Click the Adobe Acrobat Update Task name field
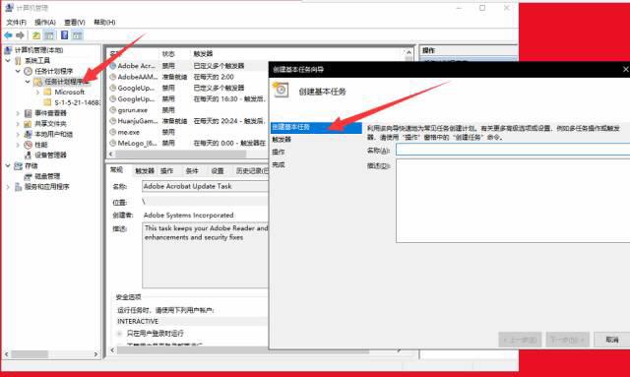Screen dimensions: 630x377 pyautogui.click(x=205, y=186)
